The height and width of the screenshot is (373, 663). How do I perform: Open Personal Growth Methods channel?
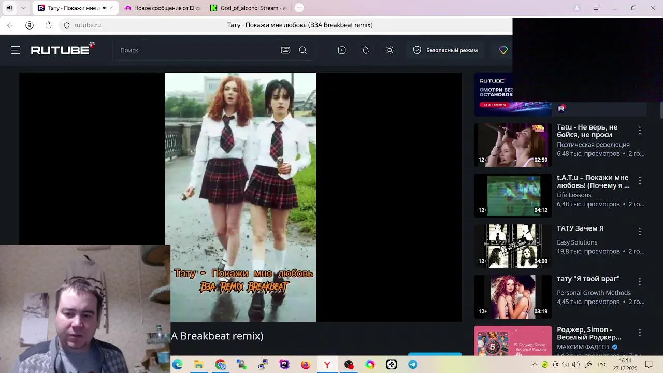tap(594, 293)
